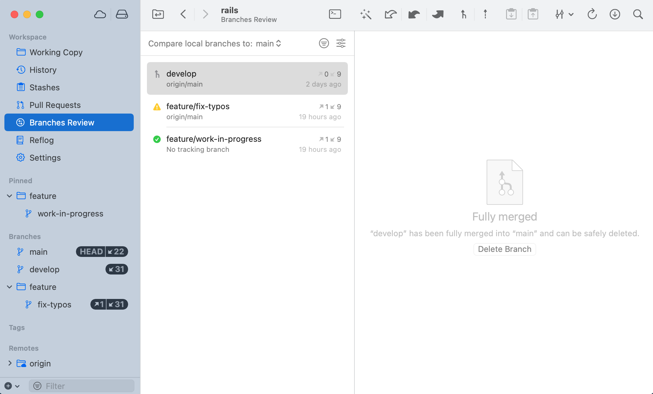This screenshot has height=394, width=653.
Task: Open search with magnifying glass icon
Action: (x=638, y=14)
